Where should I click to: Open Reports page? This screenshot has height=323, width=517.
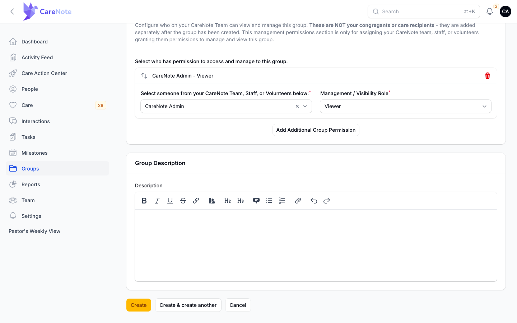[x=57, y=184]
